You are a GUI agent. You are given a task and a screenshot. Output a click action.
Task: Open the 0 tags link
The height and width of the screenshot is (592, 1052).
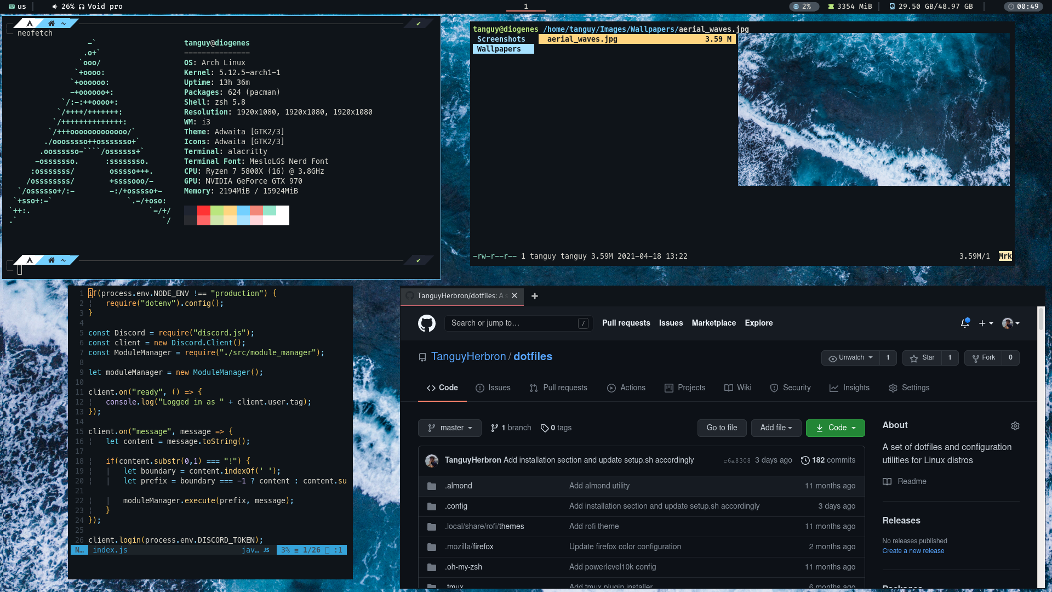tap(556, 428)
